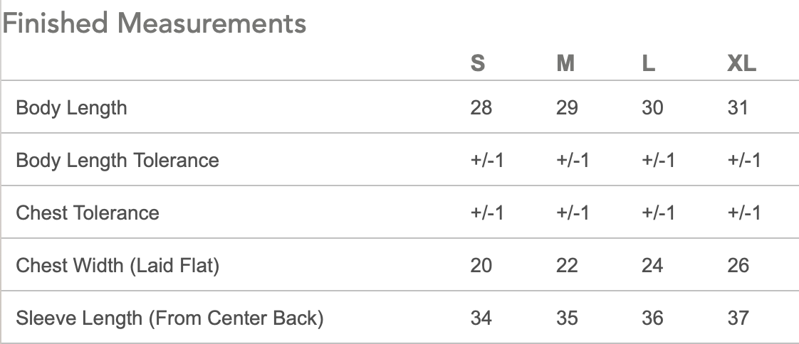Click Sleeve Length value 34 for S
The width and height of the screenshot is (799, 344).
481,318
